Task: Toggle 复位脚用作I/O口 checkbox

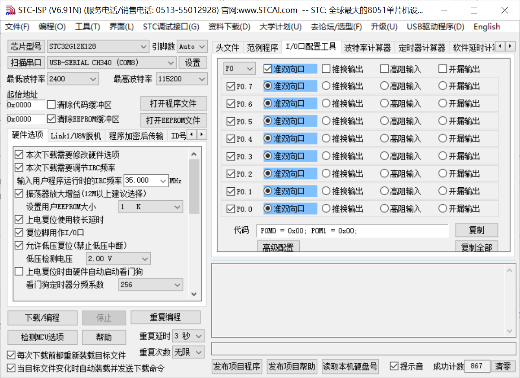Action: click(x=19, y=233)
